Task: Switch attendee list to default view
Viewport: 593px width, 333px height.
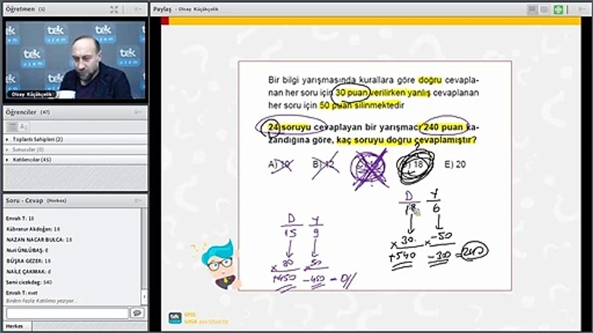Action: coord(13,127)
